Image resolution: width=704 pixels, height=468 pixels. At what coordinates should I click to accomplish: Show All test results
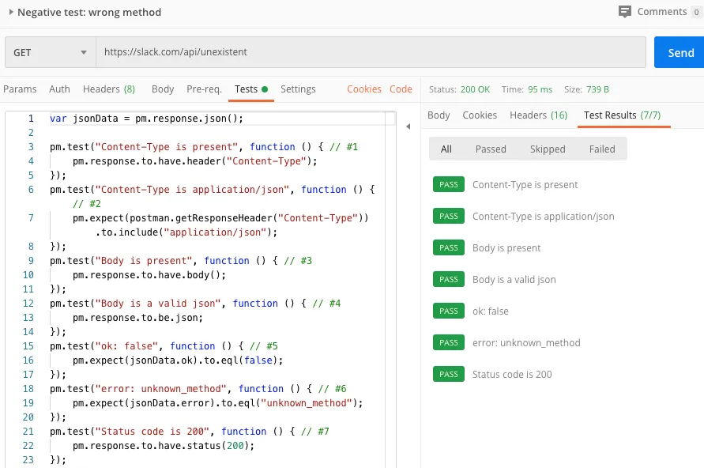pyautogui.click(x=446, y=149)
